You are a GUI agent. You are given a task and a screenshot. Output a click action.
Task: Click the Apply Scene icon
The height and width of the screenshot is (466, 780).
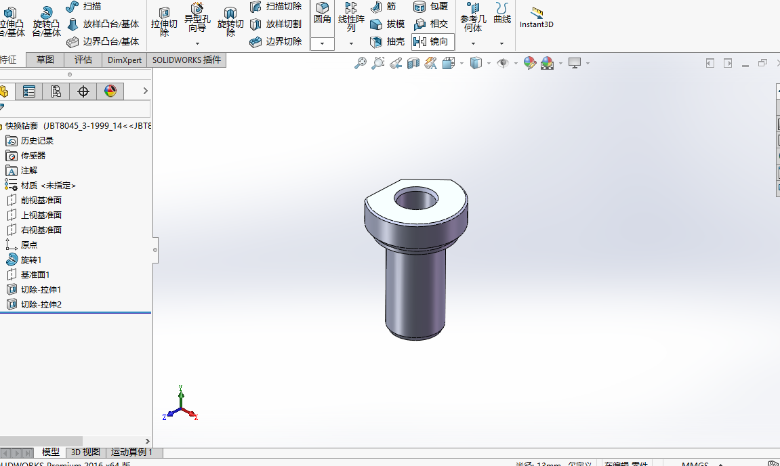click(x=547, y=63)
